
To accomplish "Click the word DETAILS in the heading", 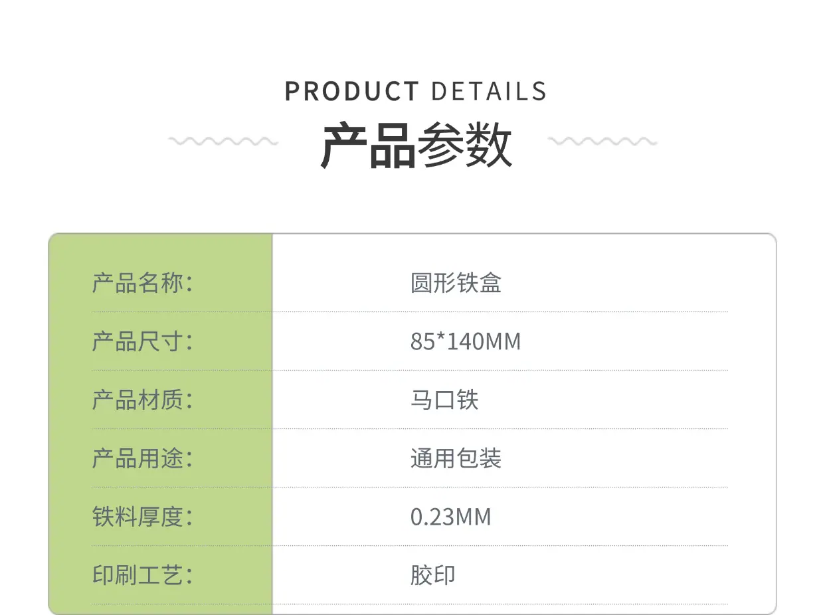I will [489, 91].
